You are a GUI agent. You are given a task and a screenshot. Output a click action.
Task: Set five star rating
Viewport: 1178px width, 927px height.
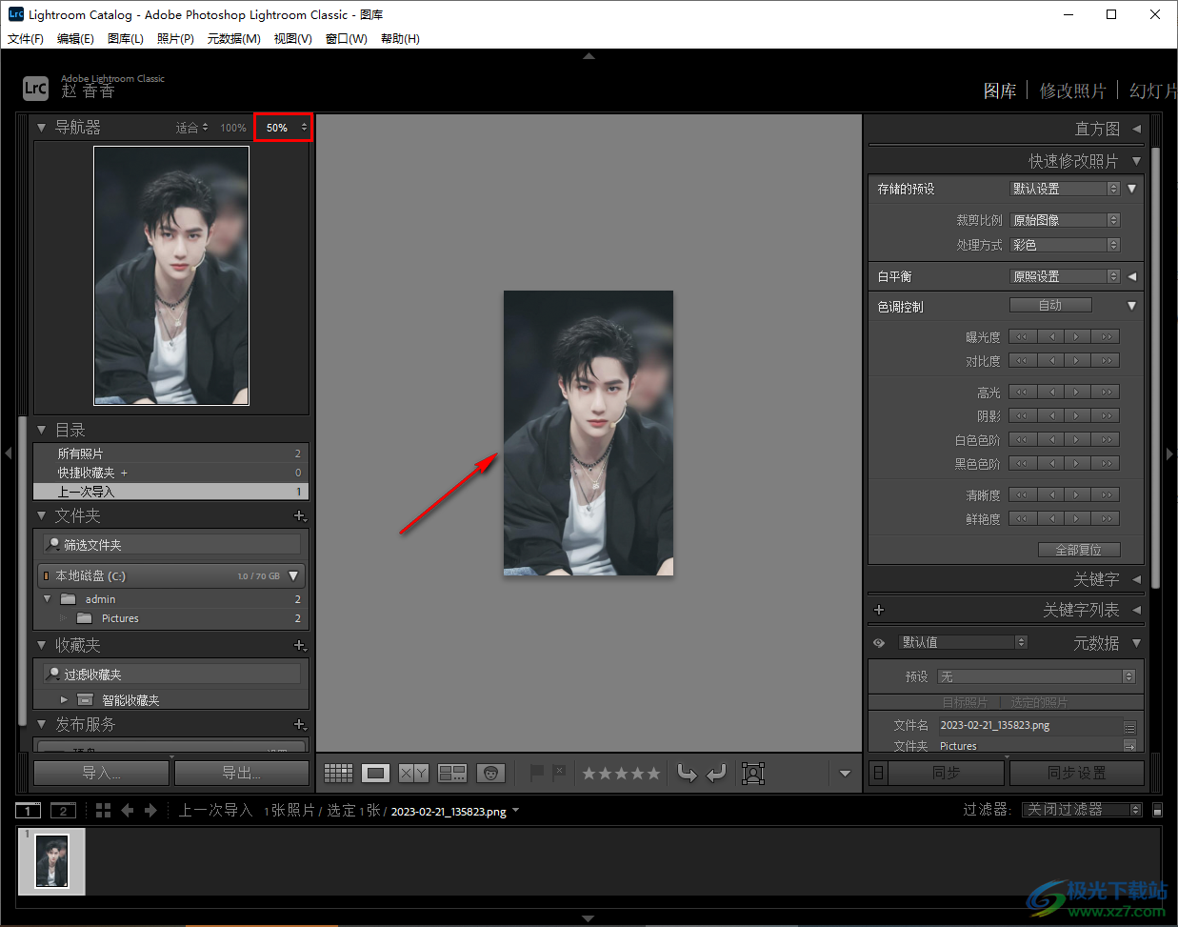653,774
